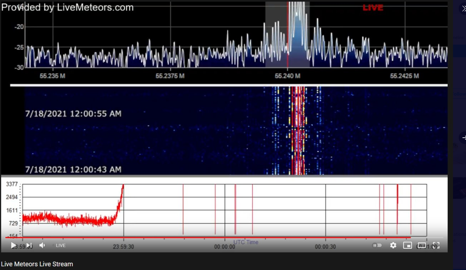Click the double-chevron icon at top right
This screenshot has width=466, height=270.
[463, 9]
